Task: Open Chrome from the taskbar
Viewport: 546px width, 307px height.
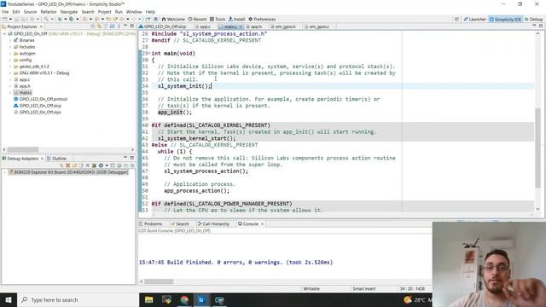Action: coord(184,299)
